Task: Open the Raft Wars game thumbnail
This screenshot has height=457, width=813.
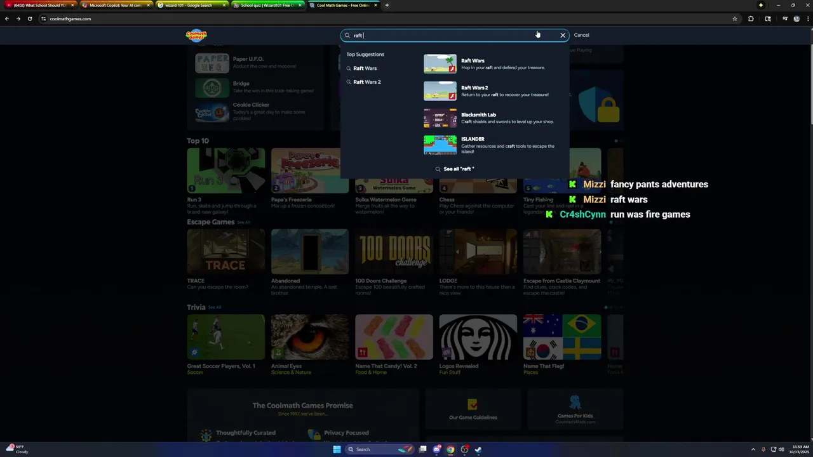Action: pos(440,64)
